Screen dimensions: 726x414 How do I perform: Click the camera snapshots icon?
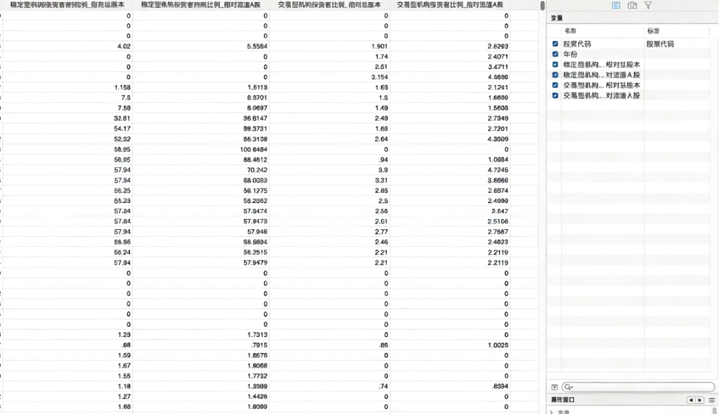pos(632,5)
